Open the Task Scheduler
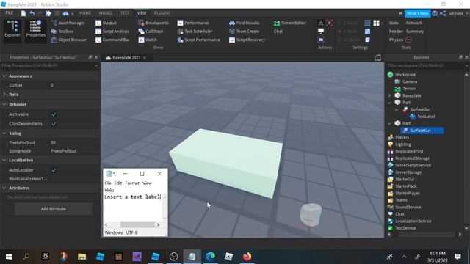470x264 pixels. (x=195, y=31)
